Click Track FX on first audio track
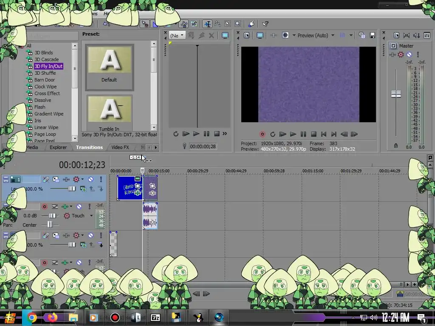The height and width of the screenshot is (326, 435). [x=65, y=207]
